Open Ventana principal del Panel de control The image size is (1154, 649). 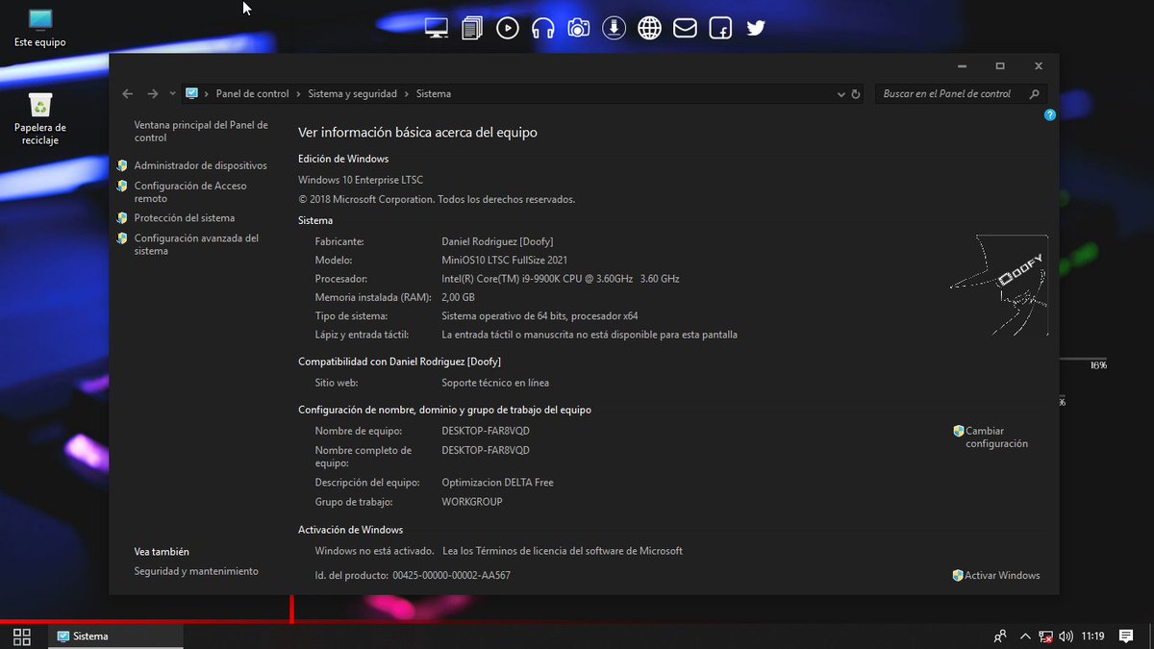point(201,131)
